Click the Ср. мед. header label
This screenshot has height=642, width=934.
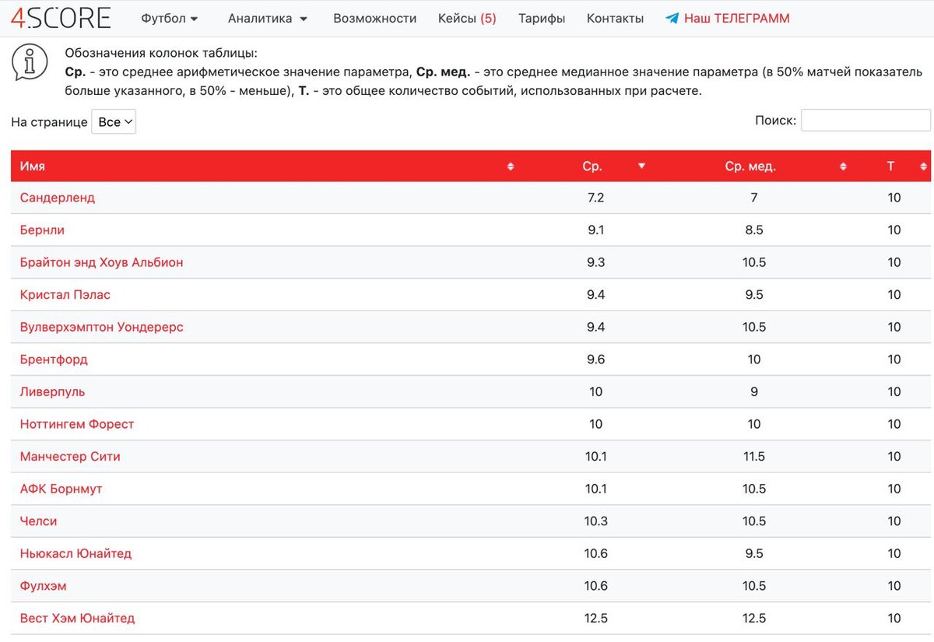tap(750, 167)
